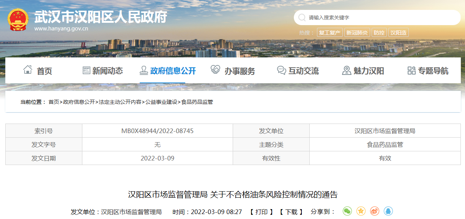Select hot search tag 复工复产

coord(330,33)
